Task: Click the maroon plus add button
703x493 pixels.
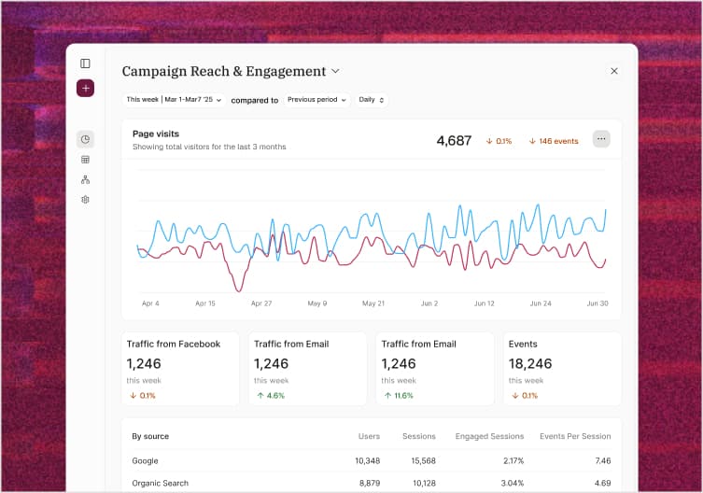Action: [85, 88]
